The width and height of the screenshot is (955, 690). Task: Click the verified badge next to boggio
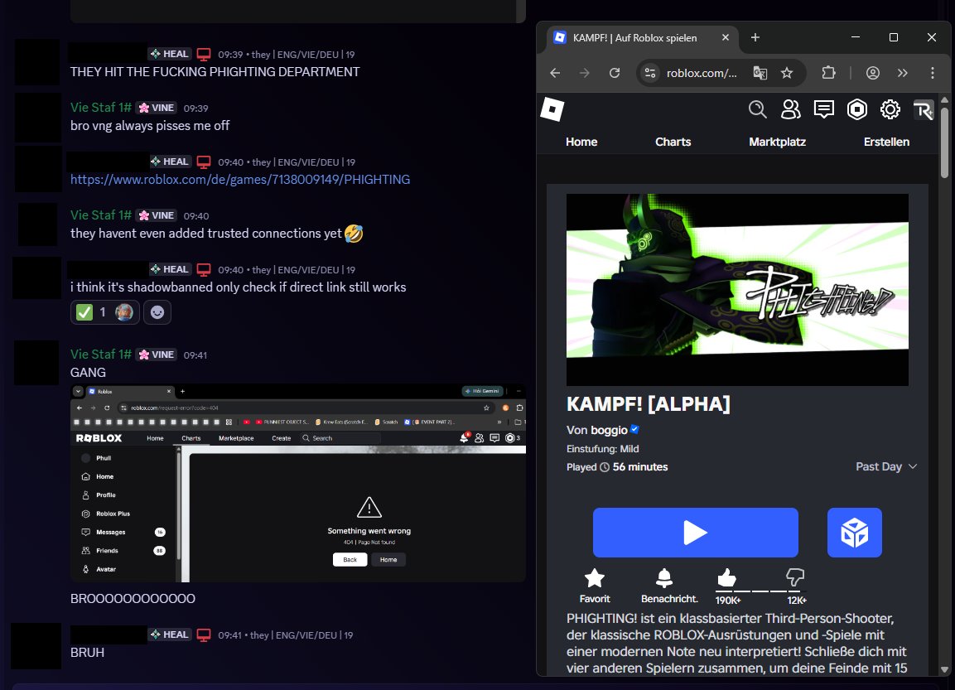(x=634, y=429)
